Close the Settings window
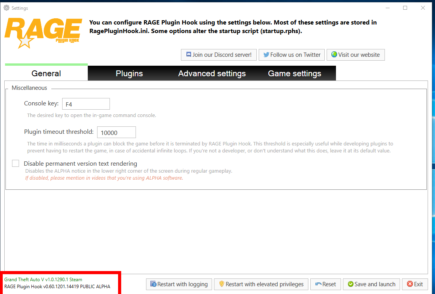The height and width of the screenshot is (294, 435). [423, 8]
